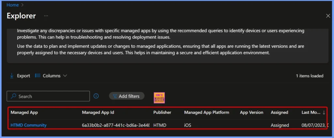Screen dimensions: 334x138
Task: Click inside the Search field
Action: [48, 96]
